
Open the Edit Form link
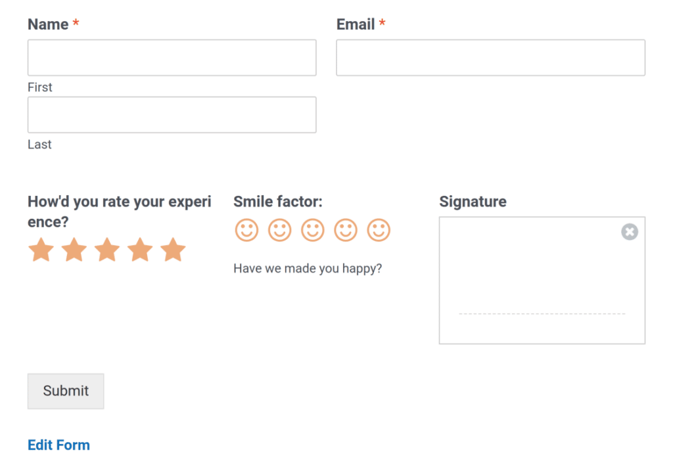(x=58, y=445)
